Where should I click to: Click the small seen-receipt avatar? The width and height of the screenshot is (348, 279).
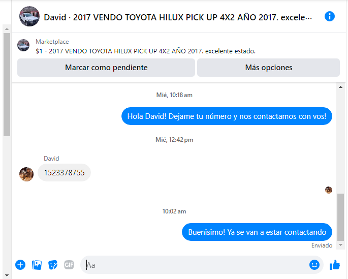coord(329,190)
